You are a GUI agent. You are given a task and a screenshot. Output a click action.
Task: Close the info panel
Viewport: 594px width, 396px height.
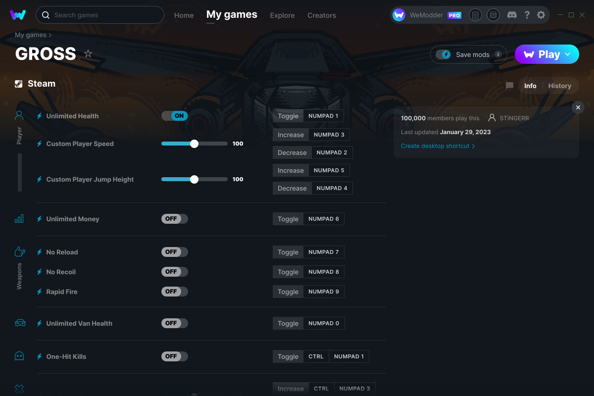[578, 107]
